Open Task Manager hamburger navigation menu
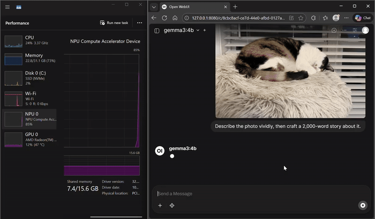The height and width of the screenshot is (219, 375). click(7, 7)
